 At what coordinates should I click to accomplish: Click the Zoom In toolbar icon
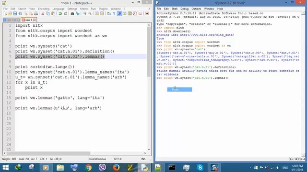[85, 13]
